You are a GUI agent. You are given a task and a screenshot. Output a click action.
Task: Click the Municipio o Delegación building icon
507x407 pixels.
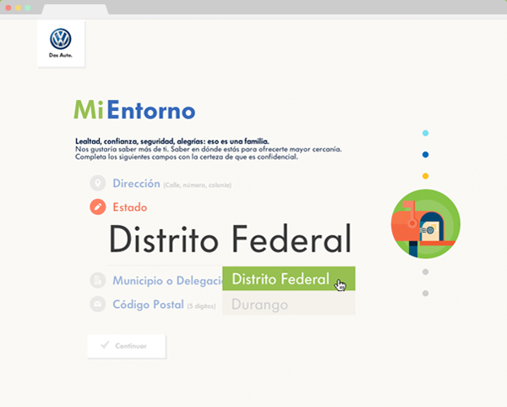pos(98,280)
